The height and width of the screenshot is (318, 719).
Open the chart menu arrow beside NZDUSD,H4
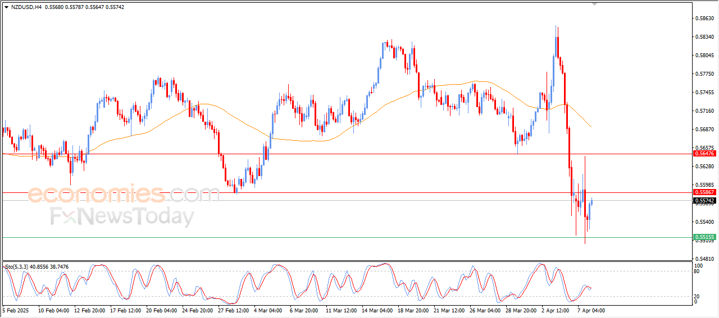[6, 7]
